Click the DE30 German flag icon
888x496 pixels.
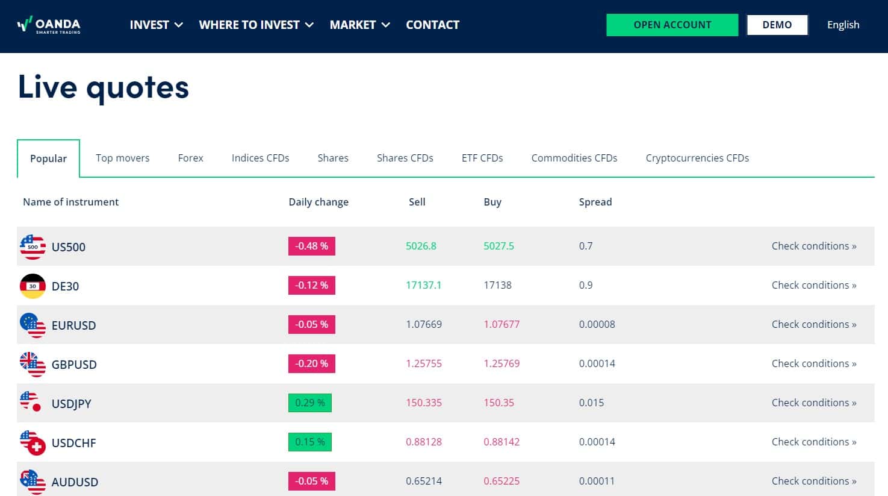click(x=33, y=286)
